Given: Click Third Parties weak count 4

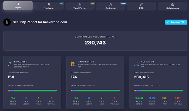Looking at the screenshot, I should [102, 98].
